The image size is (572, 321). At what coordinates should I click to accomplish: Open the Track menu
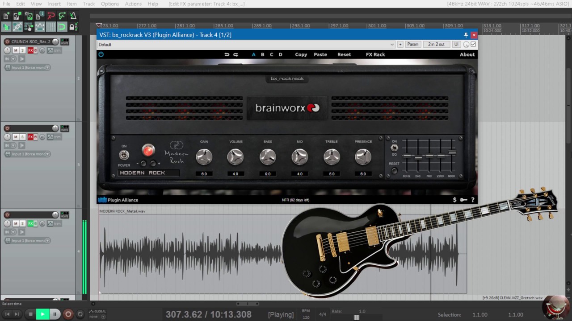(88, 4)
